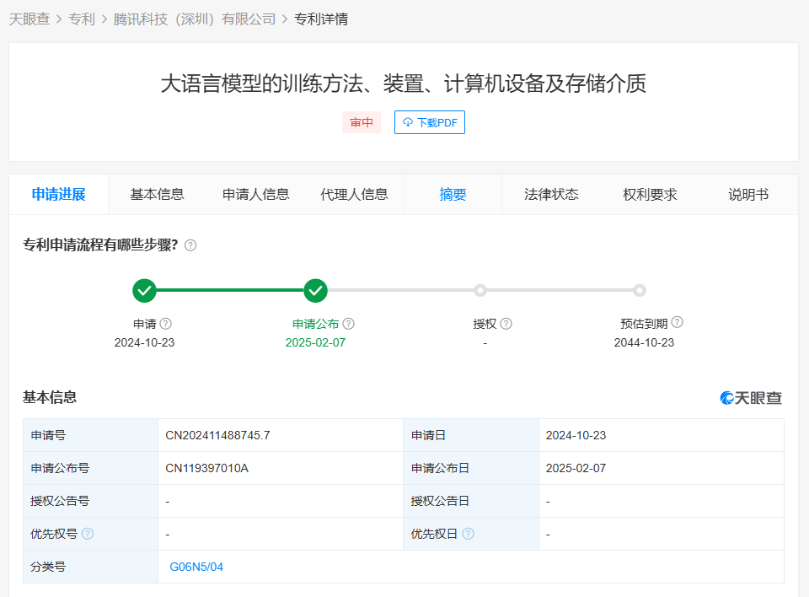Click the 天眼查 logo in 基本信息 section
Image resolution: width=809 pixels, height=597 pixels.
[x=751, y=398]
